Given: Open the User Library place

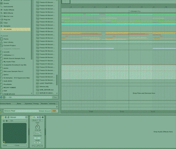Looking at the screenshot, I should [x=8, y=42].
